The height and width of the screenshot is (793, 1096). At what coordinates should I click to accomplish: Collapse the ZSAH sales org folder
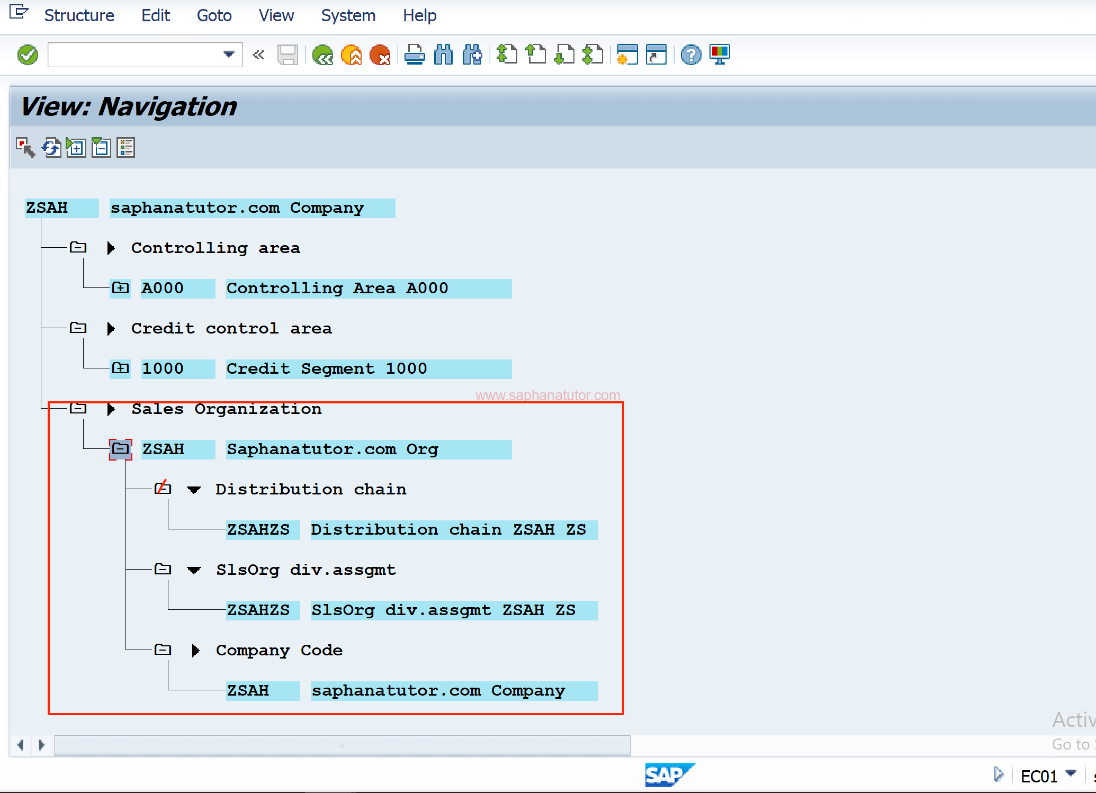click(x=121, y=449)
